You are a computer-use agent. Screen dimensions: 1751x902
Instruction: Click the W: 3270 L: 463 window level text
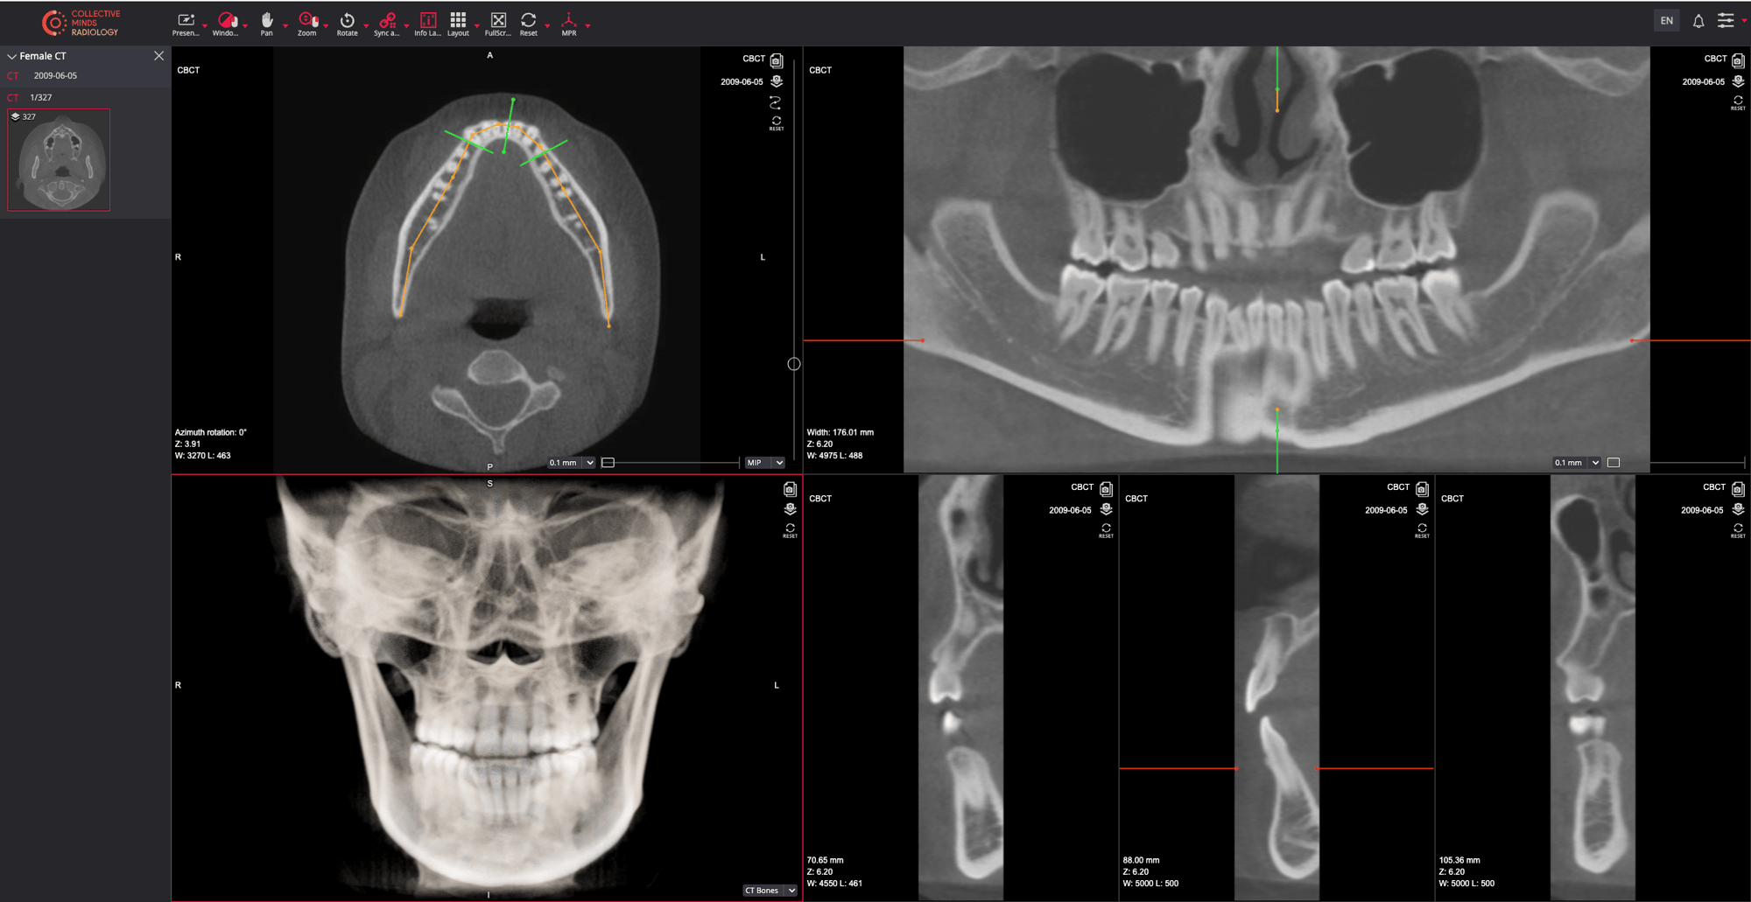pyautogui.click(x=202, y=456)
